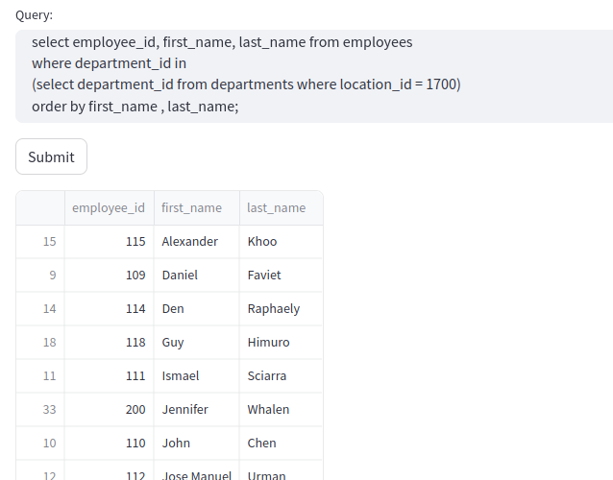The width and height of the screenshot is (613, 480).
Task: Select the employee_id cell 118
Action: point(110,342)
